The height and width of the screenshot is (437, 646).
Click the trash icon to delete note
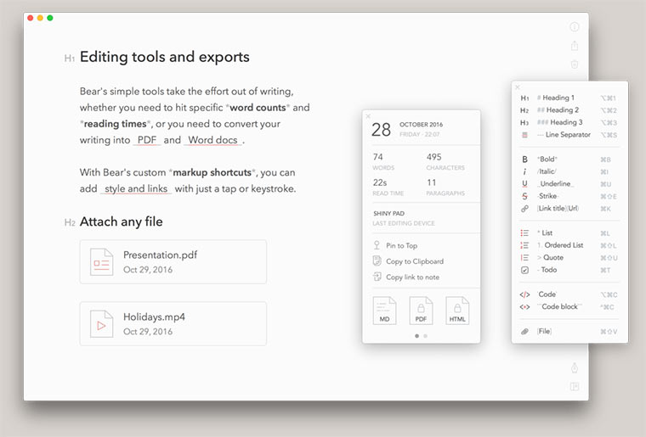(x=575, y=64)
